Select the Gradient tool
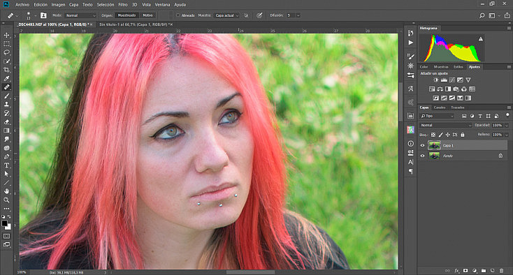Screen dimensions: 513x275 (x=6, y=131)
